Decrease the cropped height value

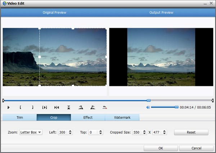click(165, 134)
